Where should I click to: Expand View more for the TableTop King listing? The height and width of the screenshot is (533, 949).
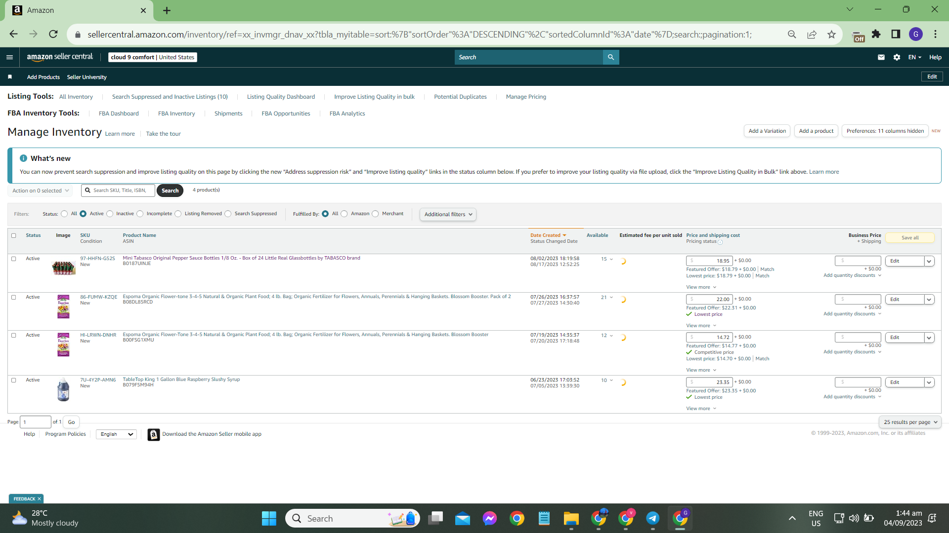tap(701, 409)
